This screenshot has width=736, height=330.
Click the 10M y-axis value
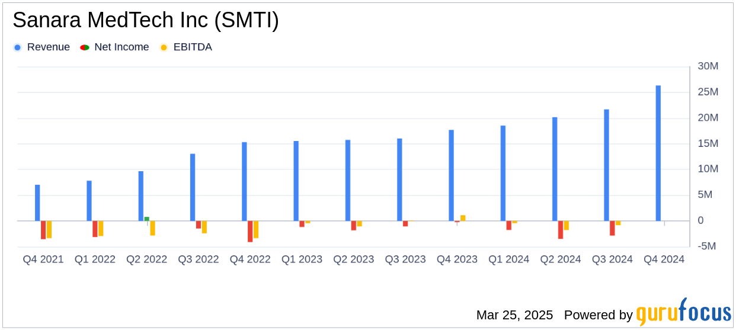pyautogui.click(x=708, y=169)
